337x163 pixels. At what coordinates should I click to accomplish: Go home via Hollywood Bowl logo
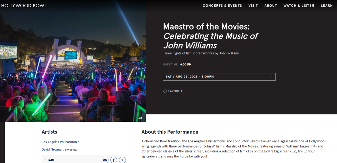pos(24,6)
